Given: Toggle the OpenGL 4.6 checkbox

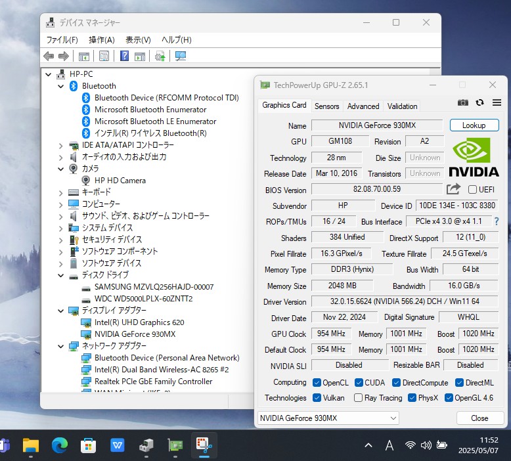Looking at the screenshot, I should 449,398.
